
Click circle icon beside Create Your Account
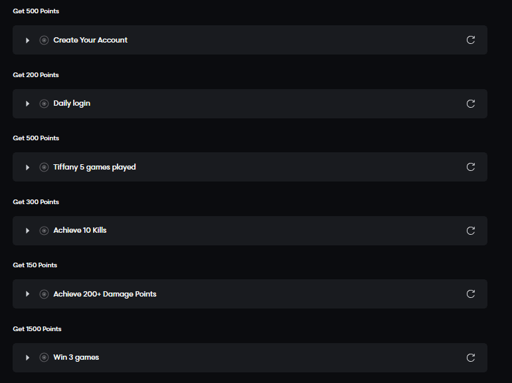click(x=44, y=40)
